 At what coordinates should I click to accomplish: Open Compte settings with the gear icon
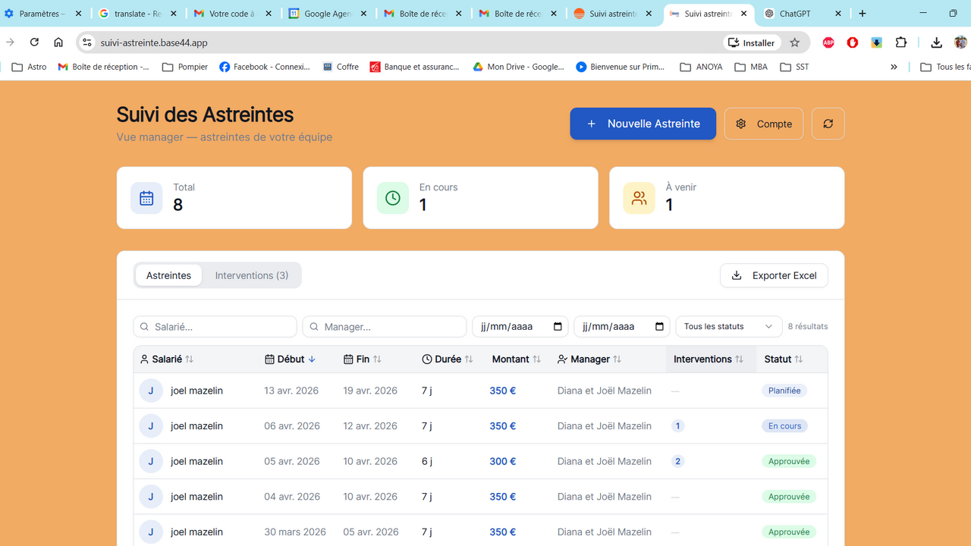pos(764,124)
